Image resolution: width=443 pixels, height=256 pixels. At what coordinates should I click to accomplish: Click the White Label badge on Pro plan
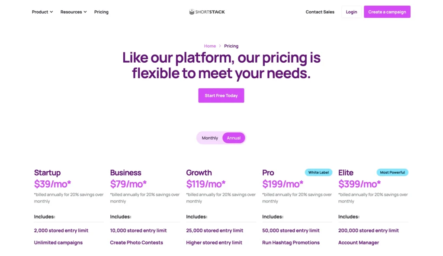(318, 172)
